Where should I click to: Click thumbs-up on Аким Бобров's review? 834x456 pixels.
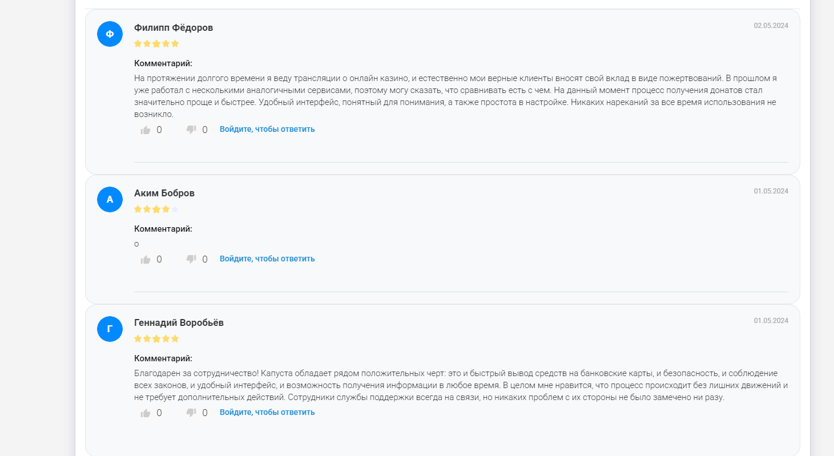coord(146,260)
